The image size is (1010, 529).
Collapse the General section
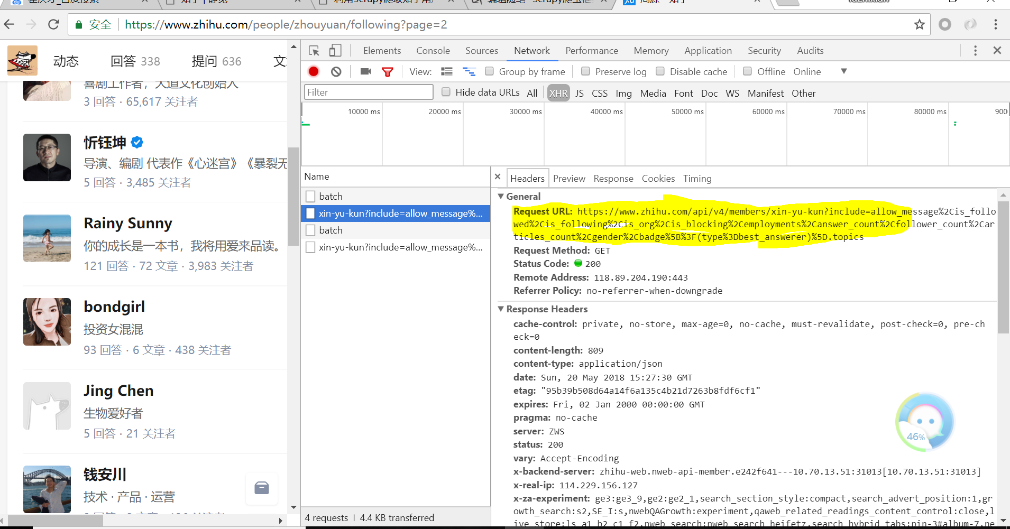tap(501, 196)
